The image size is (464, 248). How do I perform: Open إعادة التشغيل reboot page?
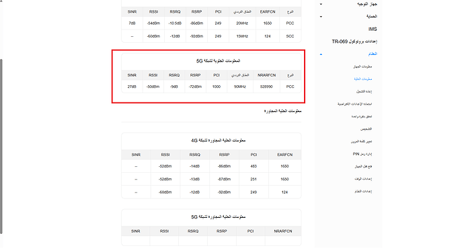[364, 91]
